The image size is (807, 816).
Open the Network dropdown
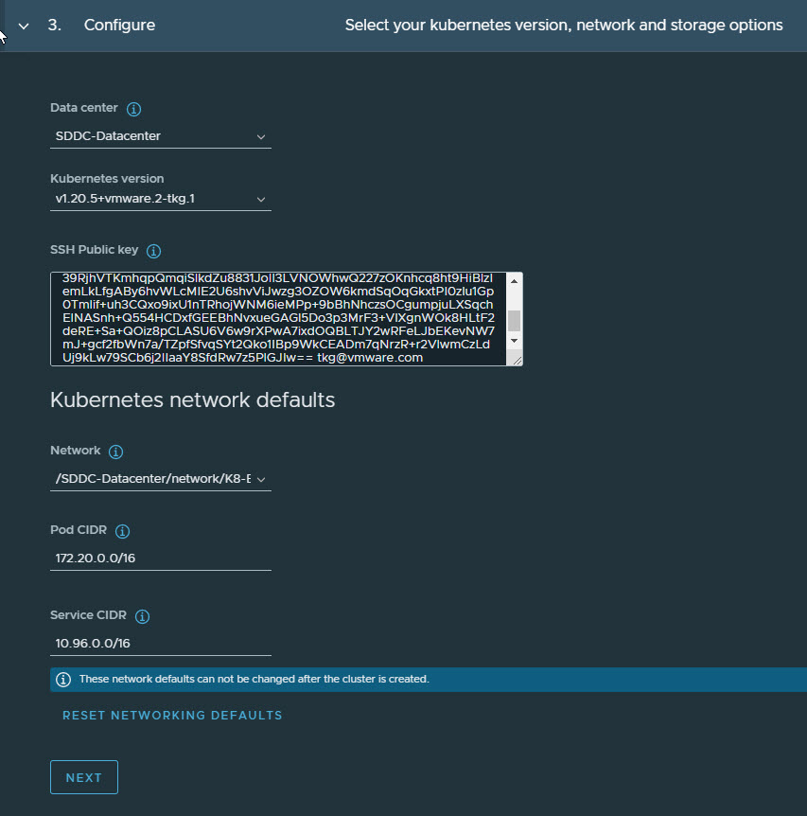point(160,479)
